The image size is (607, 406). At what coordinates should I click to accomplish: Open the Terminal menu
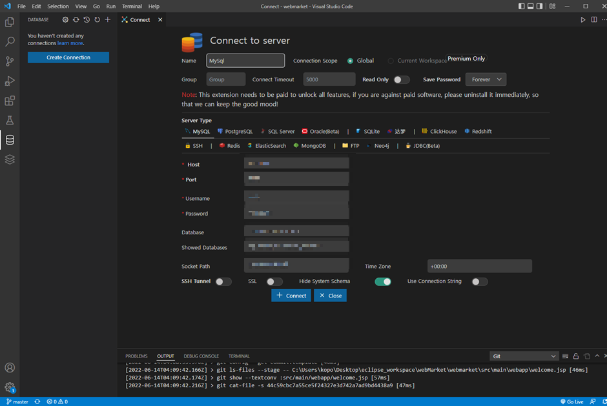click(132, 6)
